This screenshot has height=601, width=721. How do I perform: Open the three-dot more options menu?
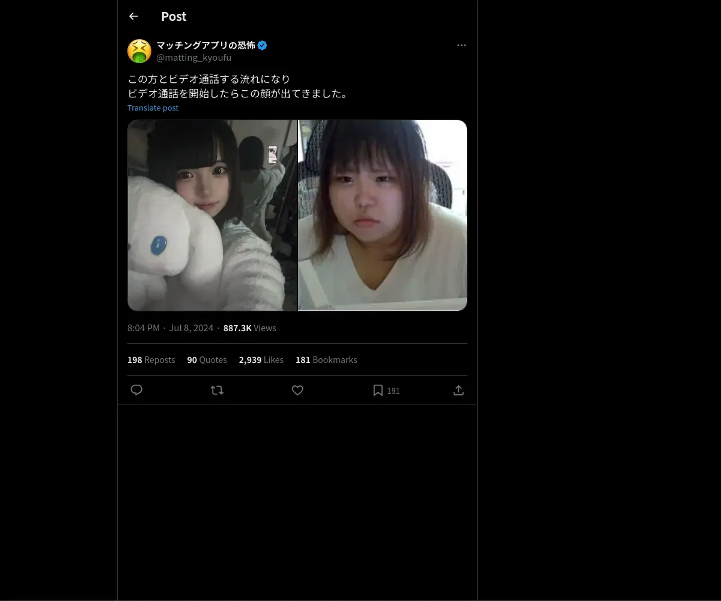pyautogui.click(x=461, y=45)
